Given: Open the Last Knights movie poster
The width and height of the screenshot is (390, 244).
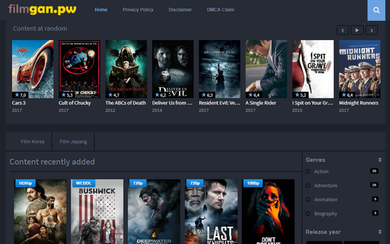Looking at the screenshot, I should [x=211, y=212].
